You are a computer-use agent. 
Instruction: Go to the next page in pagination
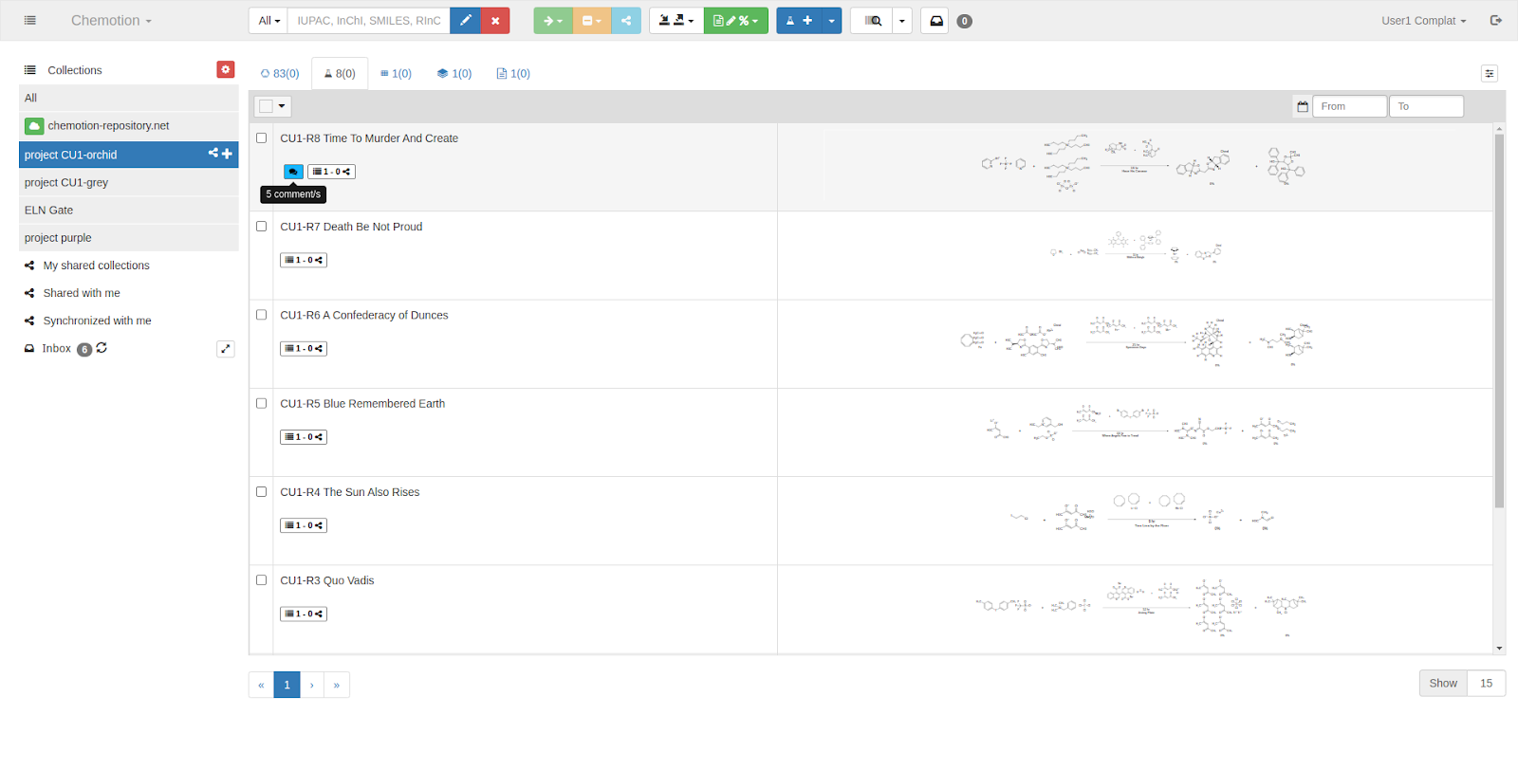coord(311,685)
